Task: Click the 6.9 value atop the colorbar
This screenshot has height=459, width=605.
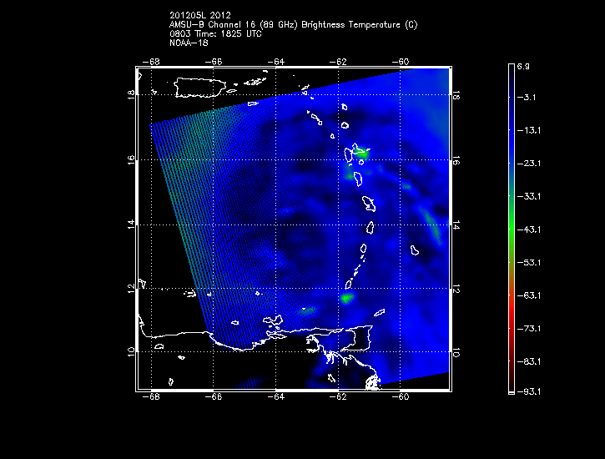Action: point(530,65)
